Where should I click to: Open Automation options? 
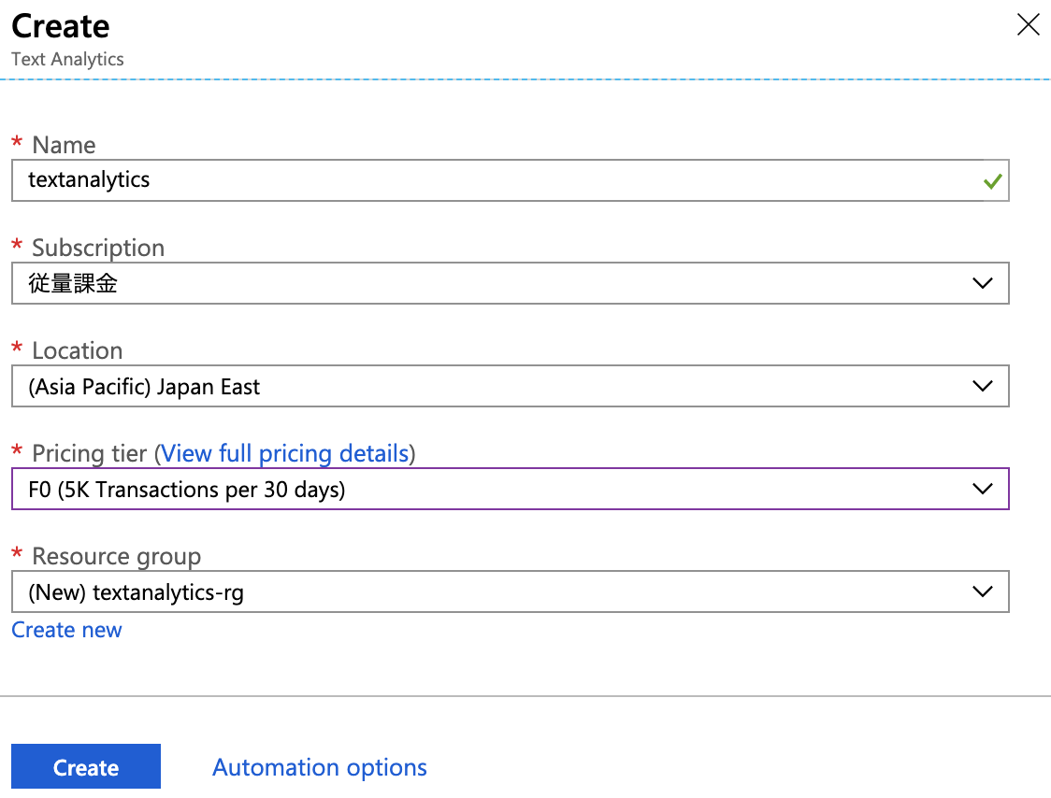(319, 766)
